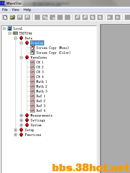
Task: Open the View menu
Action: 15,10
